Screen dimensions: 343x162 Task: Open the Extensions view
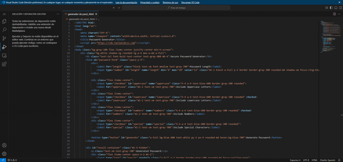pyautogui.click(x=4, y=64)
